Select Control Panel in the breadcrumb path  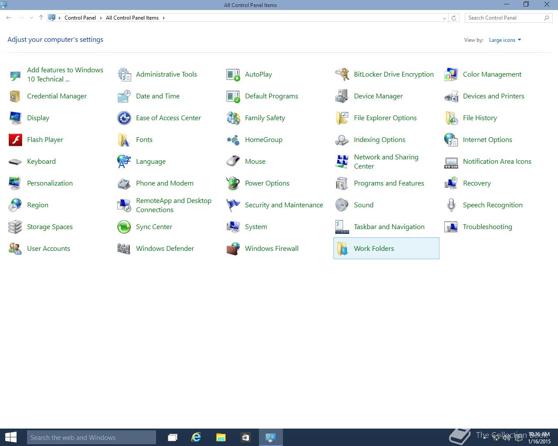(80, 18)
